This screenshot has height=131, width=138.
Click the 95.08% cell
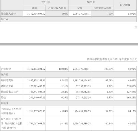click(x=109, y=81)
